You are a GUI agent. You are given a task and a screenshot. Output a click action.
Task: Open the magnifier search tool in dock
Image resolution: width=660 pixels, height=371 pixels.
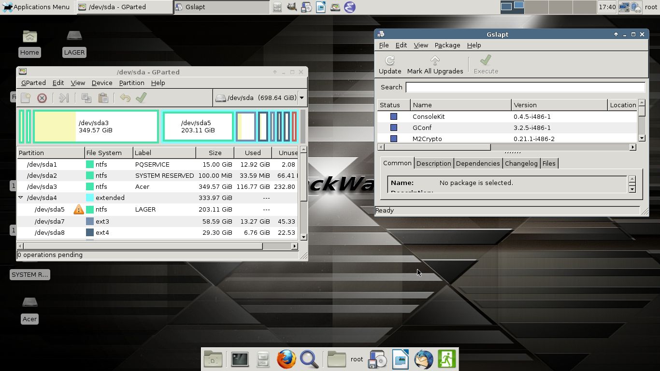click(x=309, y=359)
